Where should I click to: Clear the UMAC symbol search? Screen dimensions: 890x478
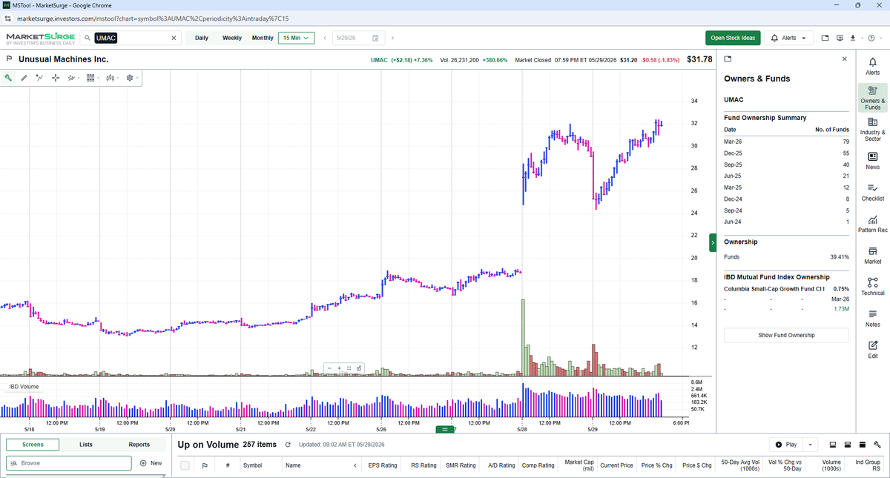(174, 38)
